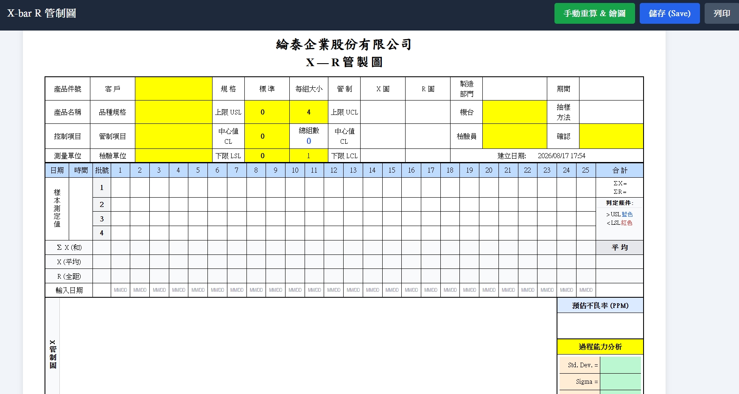Click sample row 3 cell under column 10
Screen dimensions: 739x394
coord(295,219)
